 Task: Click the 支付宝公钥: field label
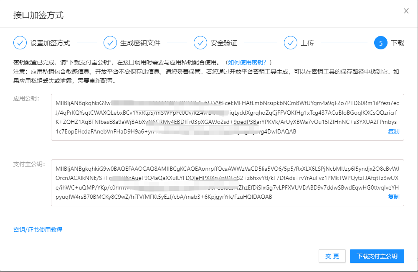tap(29, 164)
